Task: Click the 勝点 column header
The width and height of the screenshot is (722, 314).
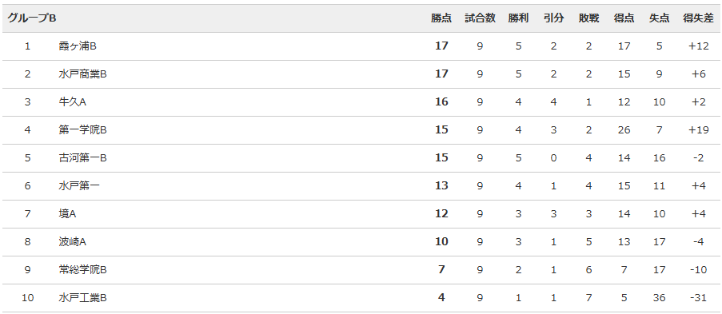Action: pos(441,18)
